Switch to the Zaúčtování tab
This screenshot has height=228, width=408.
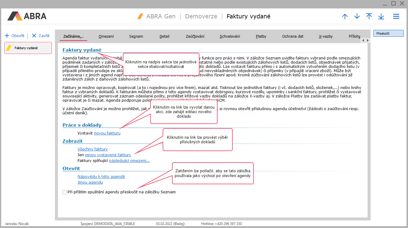pos(195,36)
